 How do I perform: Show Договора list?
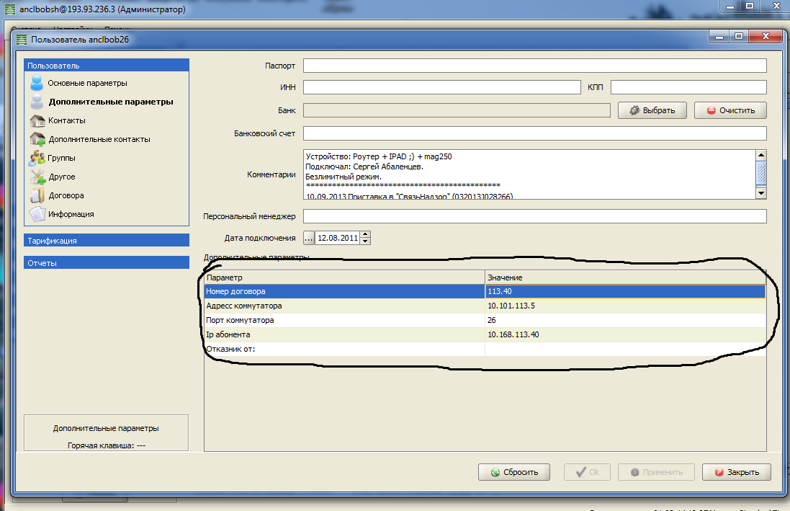[x=66, y=195]
